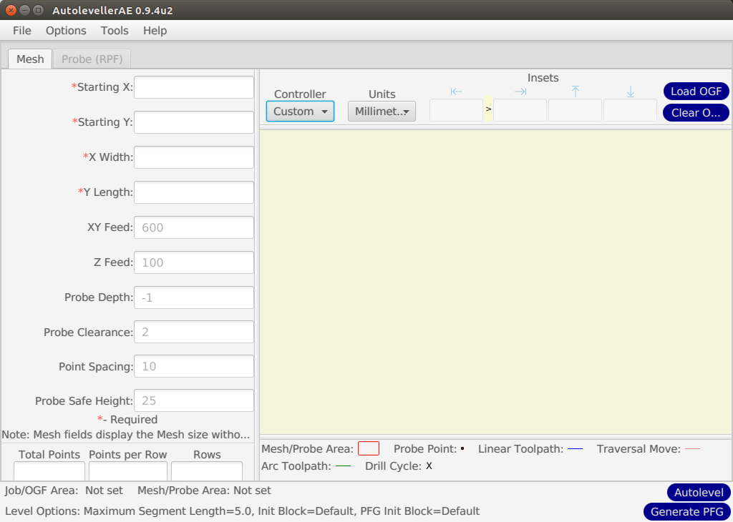Click the right inset arrow icon

(520, 92)
